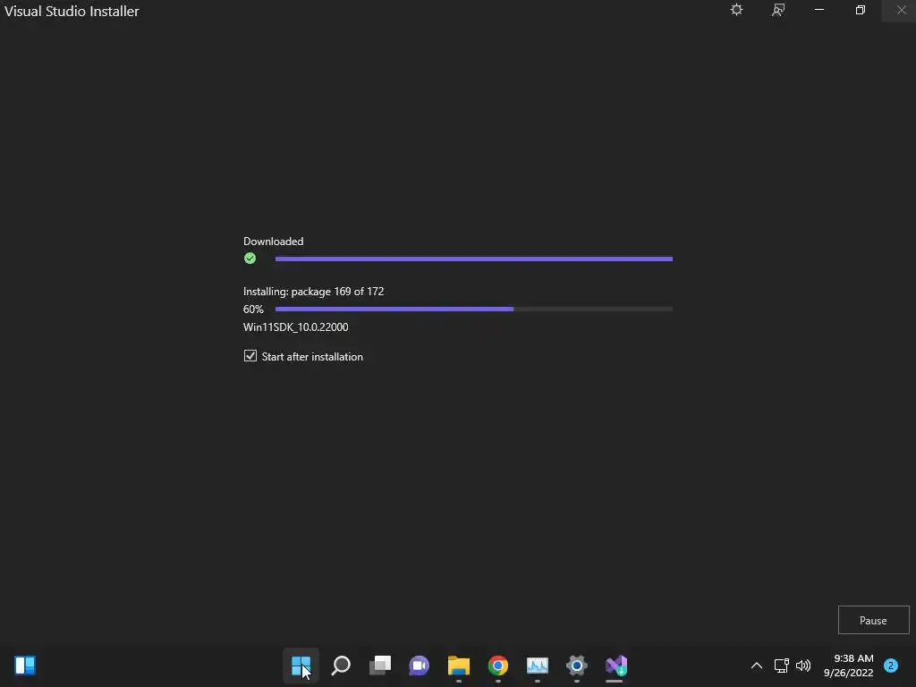Click the Downloaded label

coord(274,242)
